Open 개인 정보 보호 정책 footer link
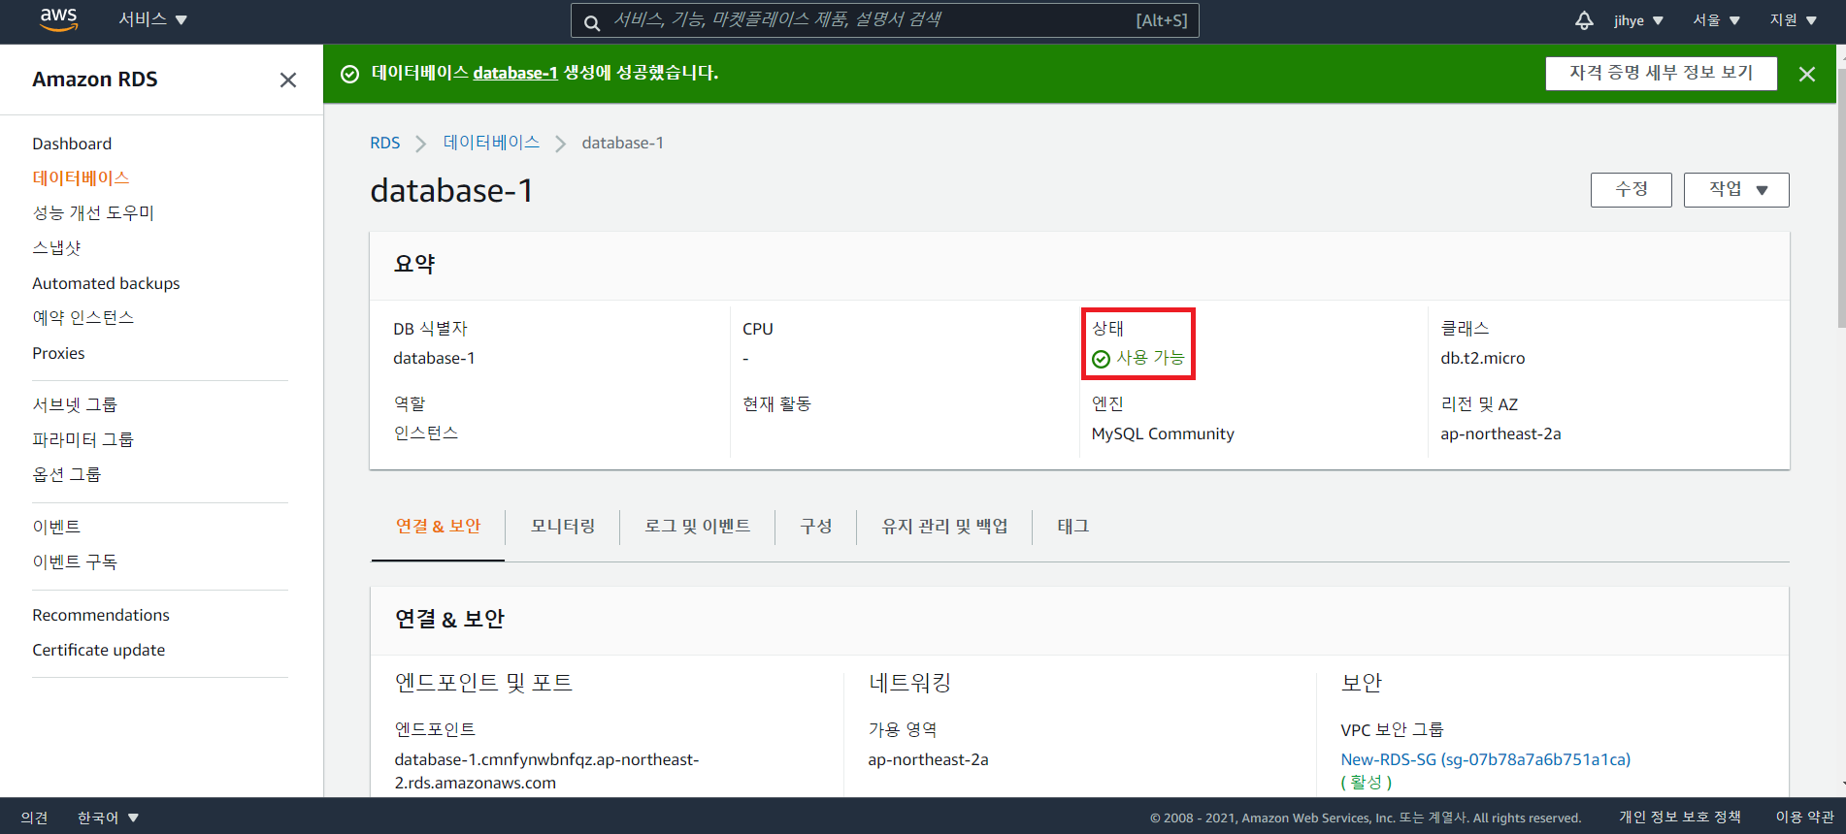Screen dimensions: 1846x834 tap(1679, 817)
